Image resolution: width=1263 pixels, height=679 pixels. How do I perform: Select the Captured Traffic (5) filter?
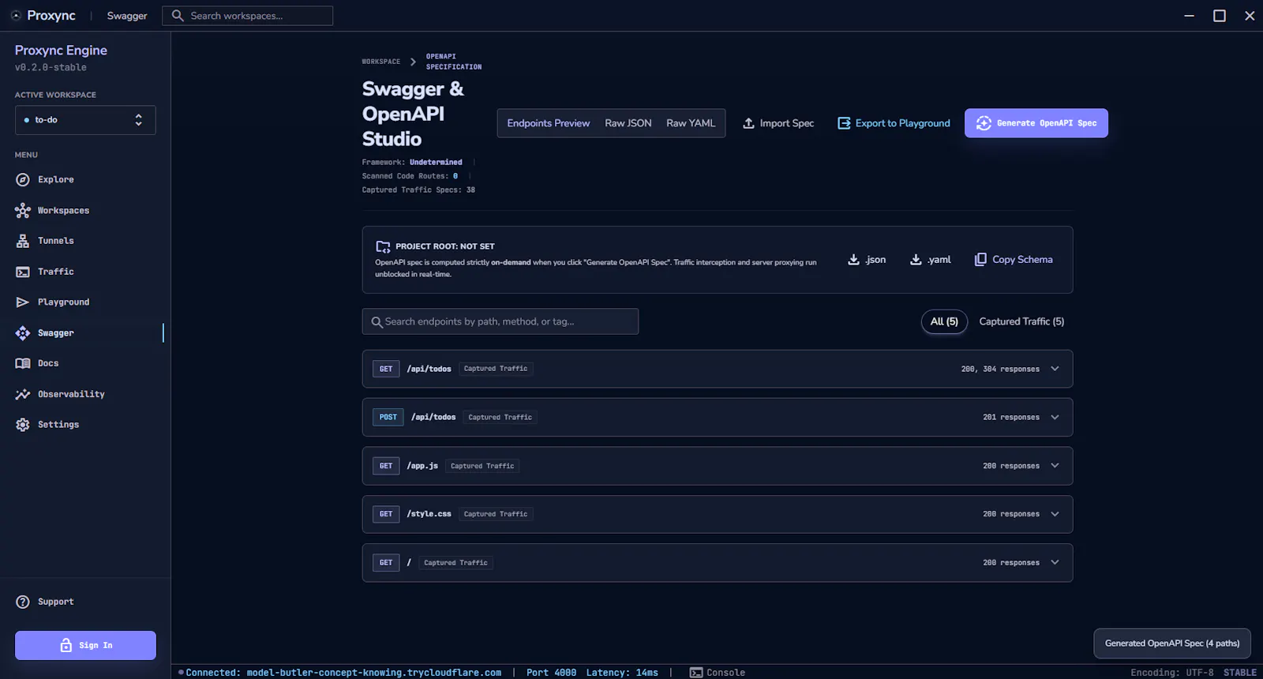click(x=1021, y=321)
